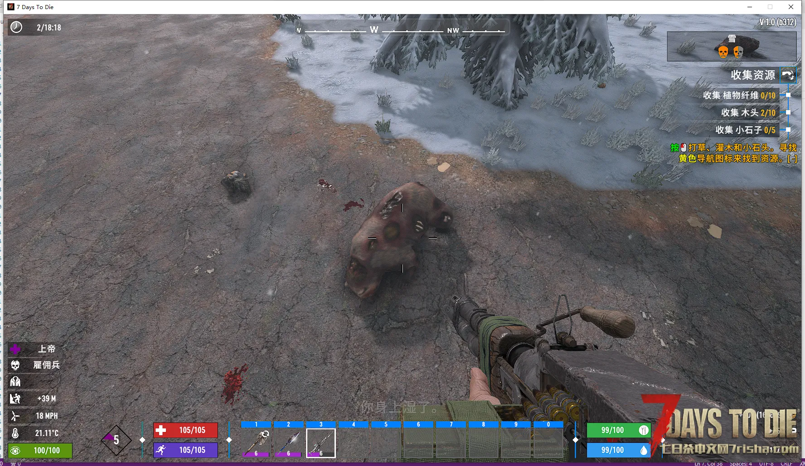Select the stone axe in hotbar slot 1
Image resolution: width=805 pixels, height=466 pixels.
(x=256, y=443)
